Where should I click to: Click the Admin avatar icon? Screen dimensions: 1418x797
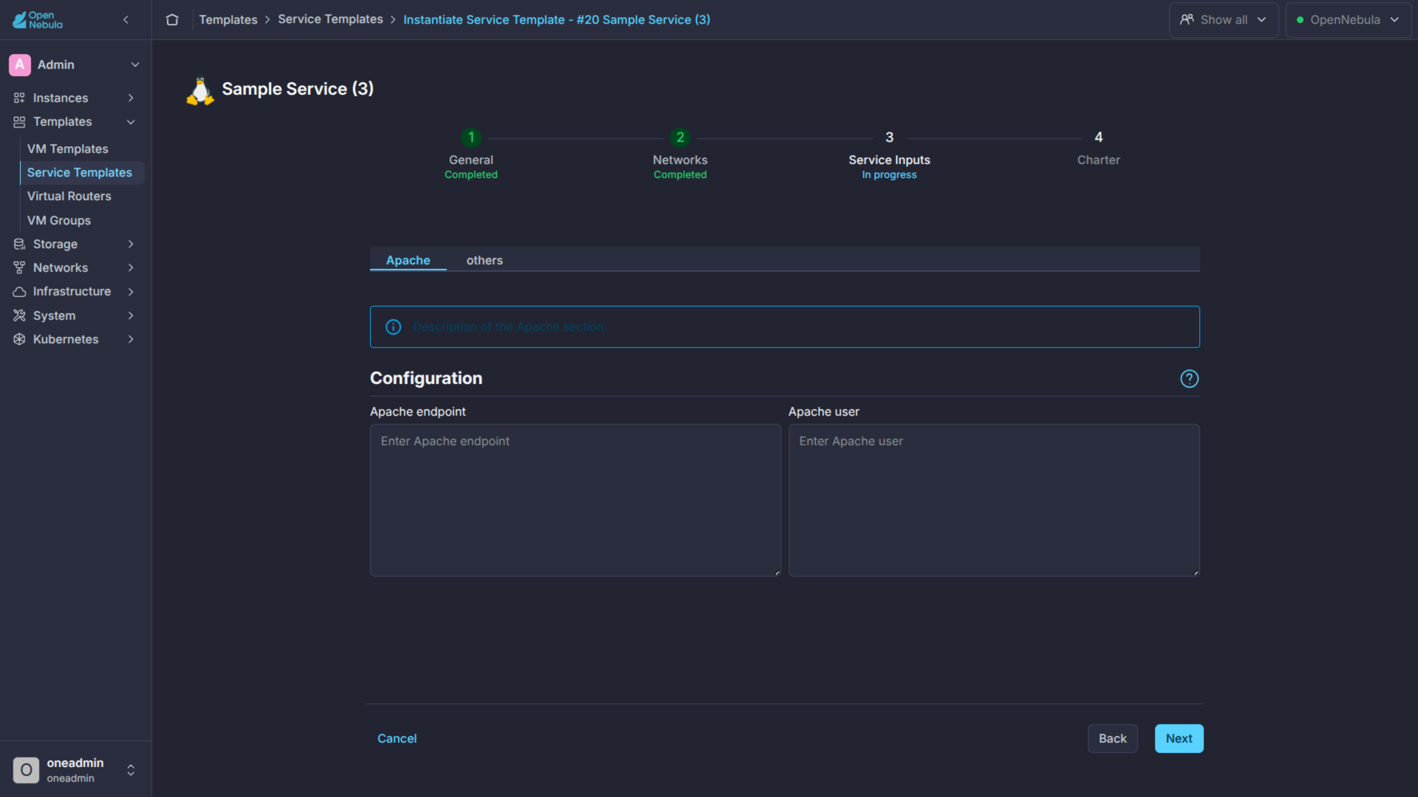(20, 65)
